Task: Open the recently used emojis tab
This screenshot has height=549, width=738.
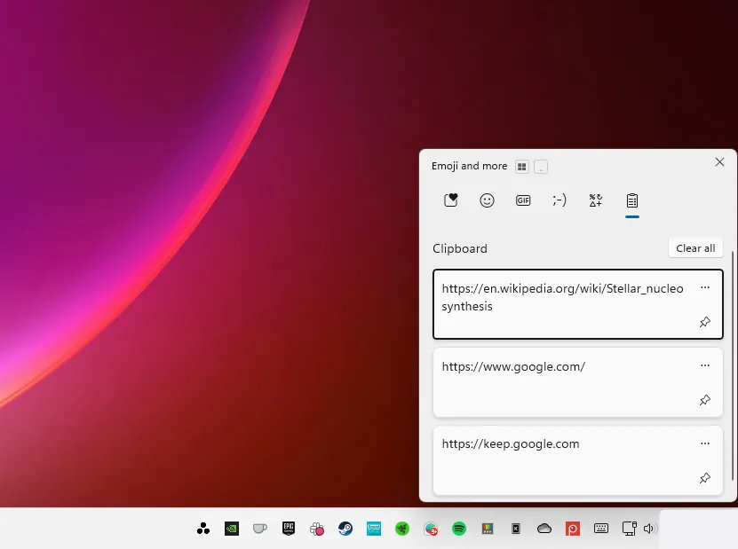Action: coord(450,200)
